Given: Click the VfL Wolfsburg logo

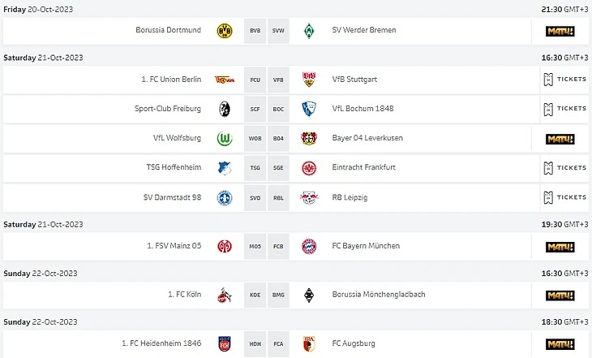Looking at the screenshot, I should click(225, 139).
